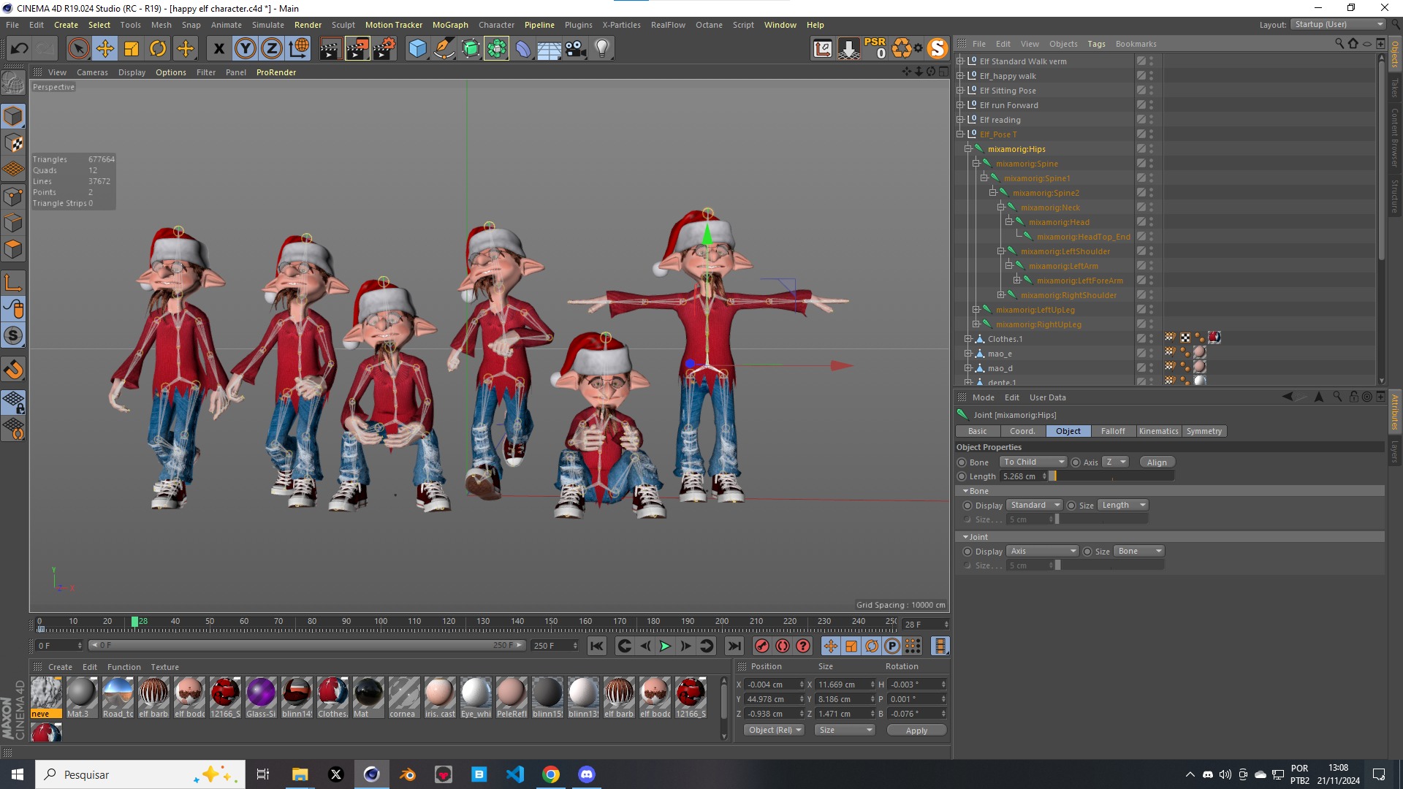Switch to the Kinematics tab
Screen dimensions: 1403x789
pyautogui.click(x=1158, y=431)
